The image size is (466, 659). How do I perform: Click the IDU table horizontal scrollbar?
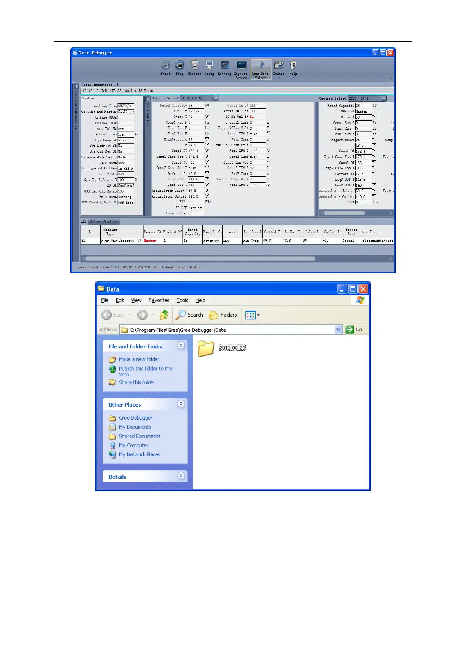coord(200,259)
